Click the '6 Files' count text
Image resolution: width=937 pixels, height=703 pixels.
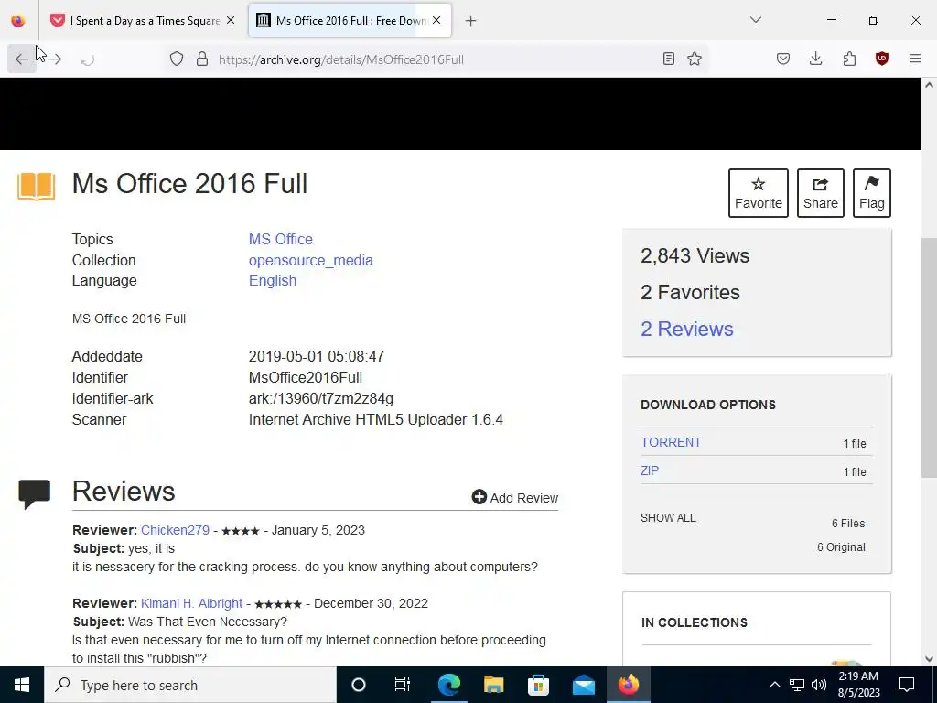pos(848,523)
